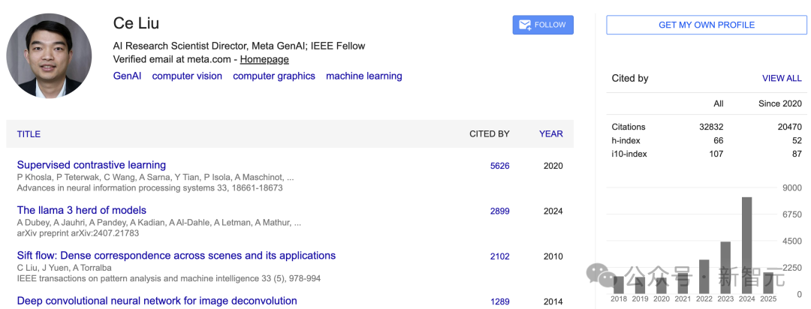Click the year 2010 of Sift flow paper
811x309 pixels.
coord(553,256)
